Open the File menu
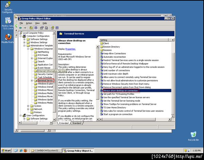 (x=21, y=23)
